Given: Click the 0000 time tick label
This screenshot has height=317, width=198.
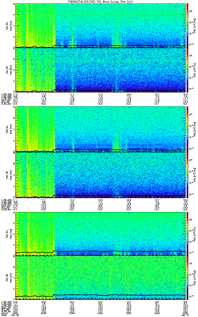Looking at the screenshot, I should point(185,313).
